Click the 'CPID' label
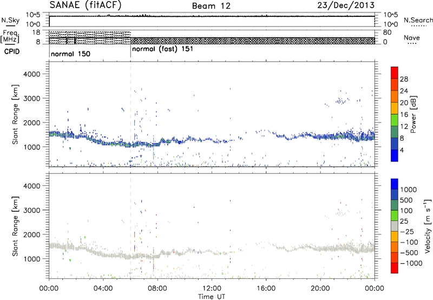Image resolution: width=433 pixels, height=300 pixels. tap(12, 51)
